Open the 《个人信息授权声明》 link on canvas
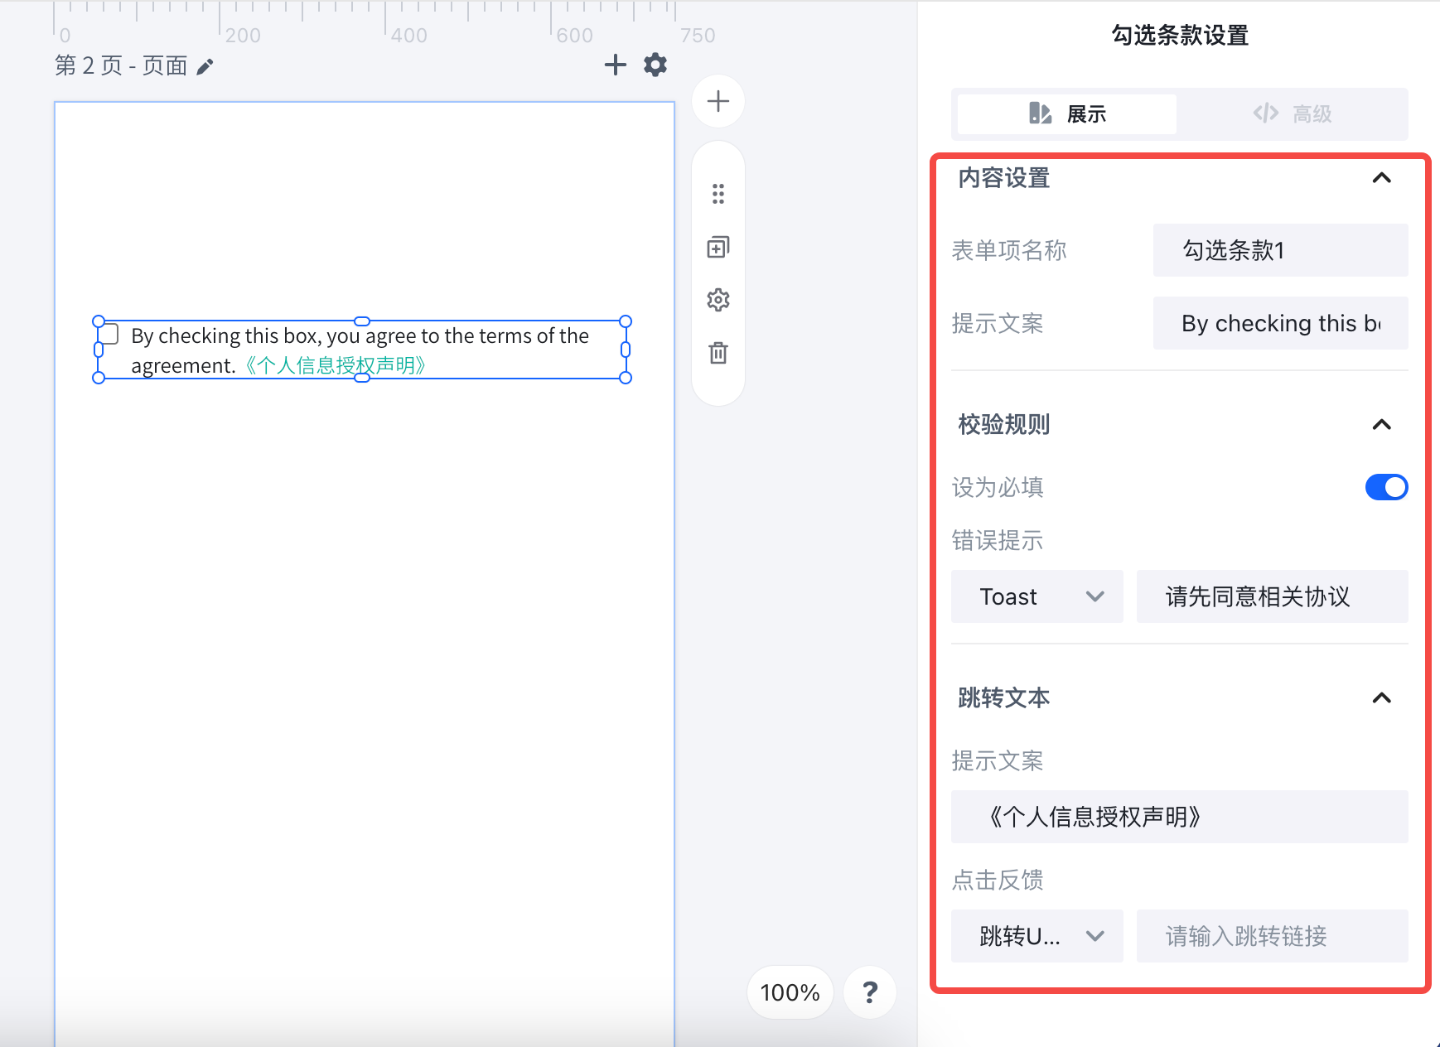Viewport: 1440px width, 1047px height. pyautogui.click(x=335, y=365)
